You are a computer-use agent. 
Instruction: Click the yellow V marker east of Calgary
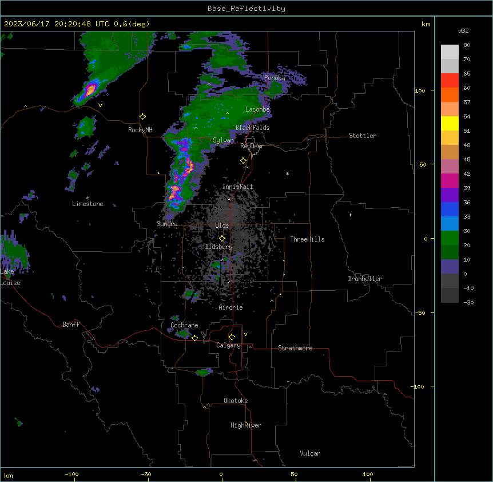click(x=245, y=334)
